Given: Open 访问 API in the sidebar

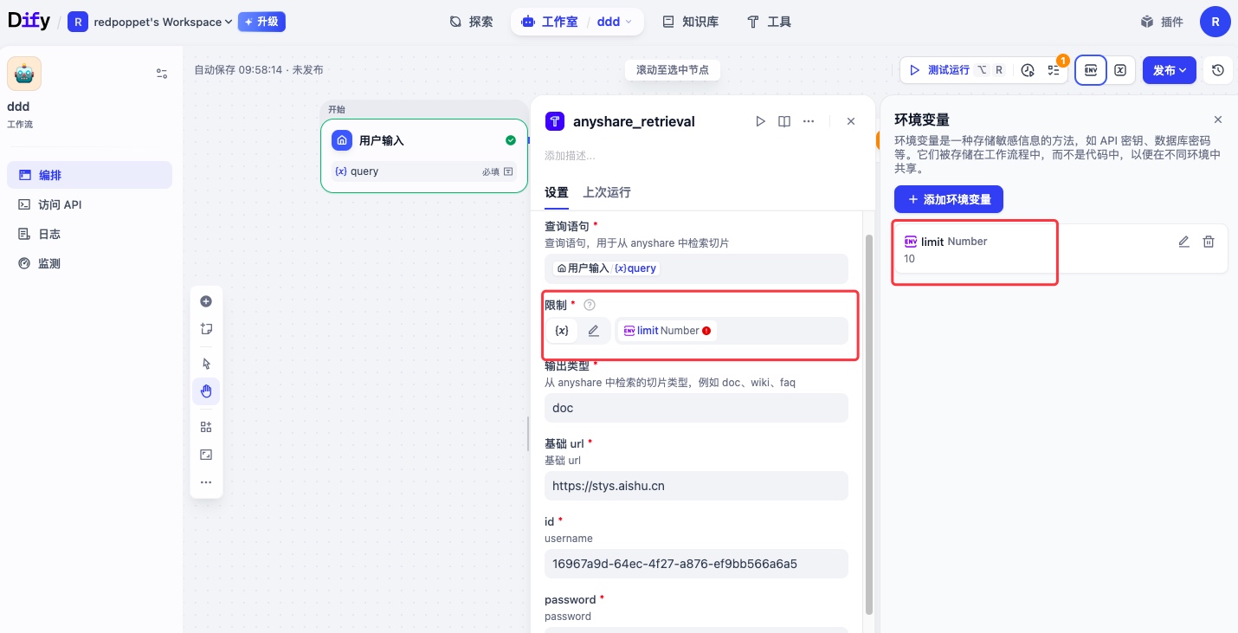Looking at the screenshot, I should 60,204.
